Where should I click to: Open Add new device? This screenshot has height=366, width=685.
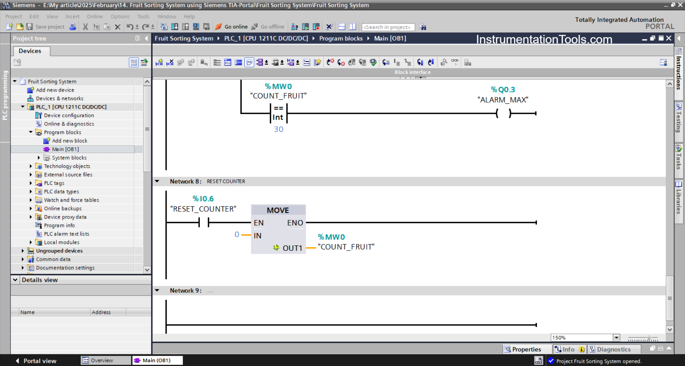(x=55, y=90)
